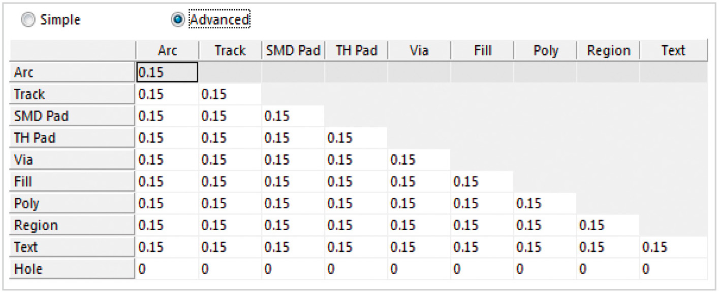Click the Region row Poly column cell

tap(545, 226)
